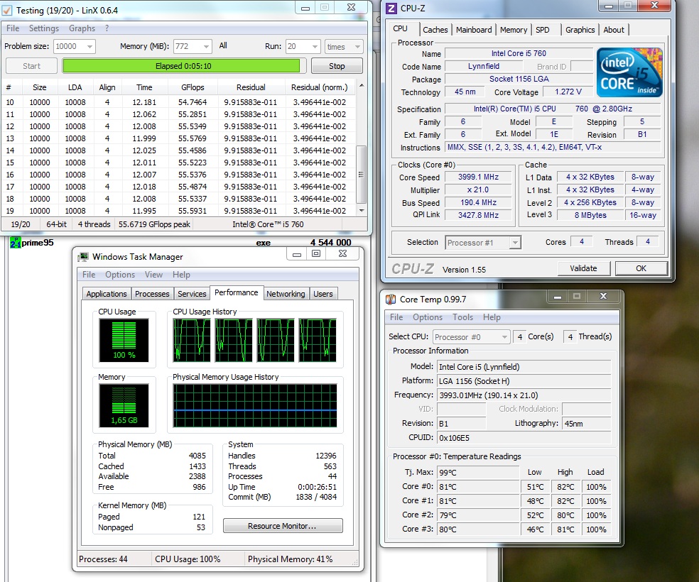This screenshot has width=699, height=582.
Task: Switch to the Memory tab in CPU-Z
Action: click(513, 30)
